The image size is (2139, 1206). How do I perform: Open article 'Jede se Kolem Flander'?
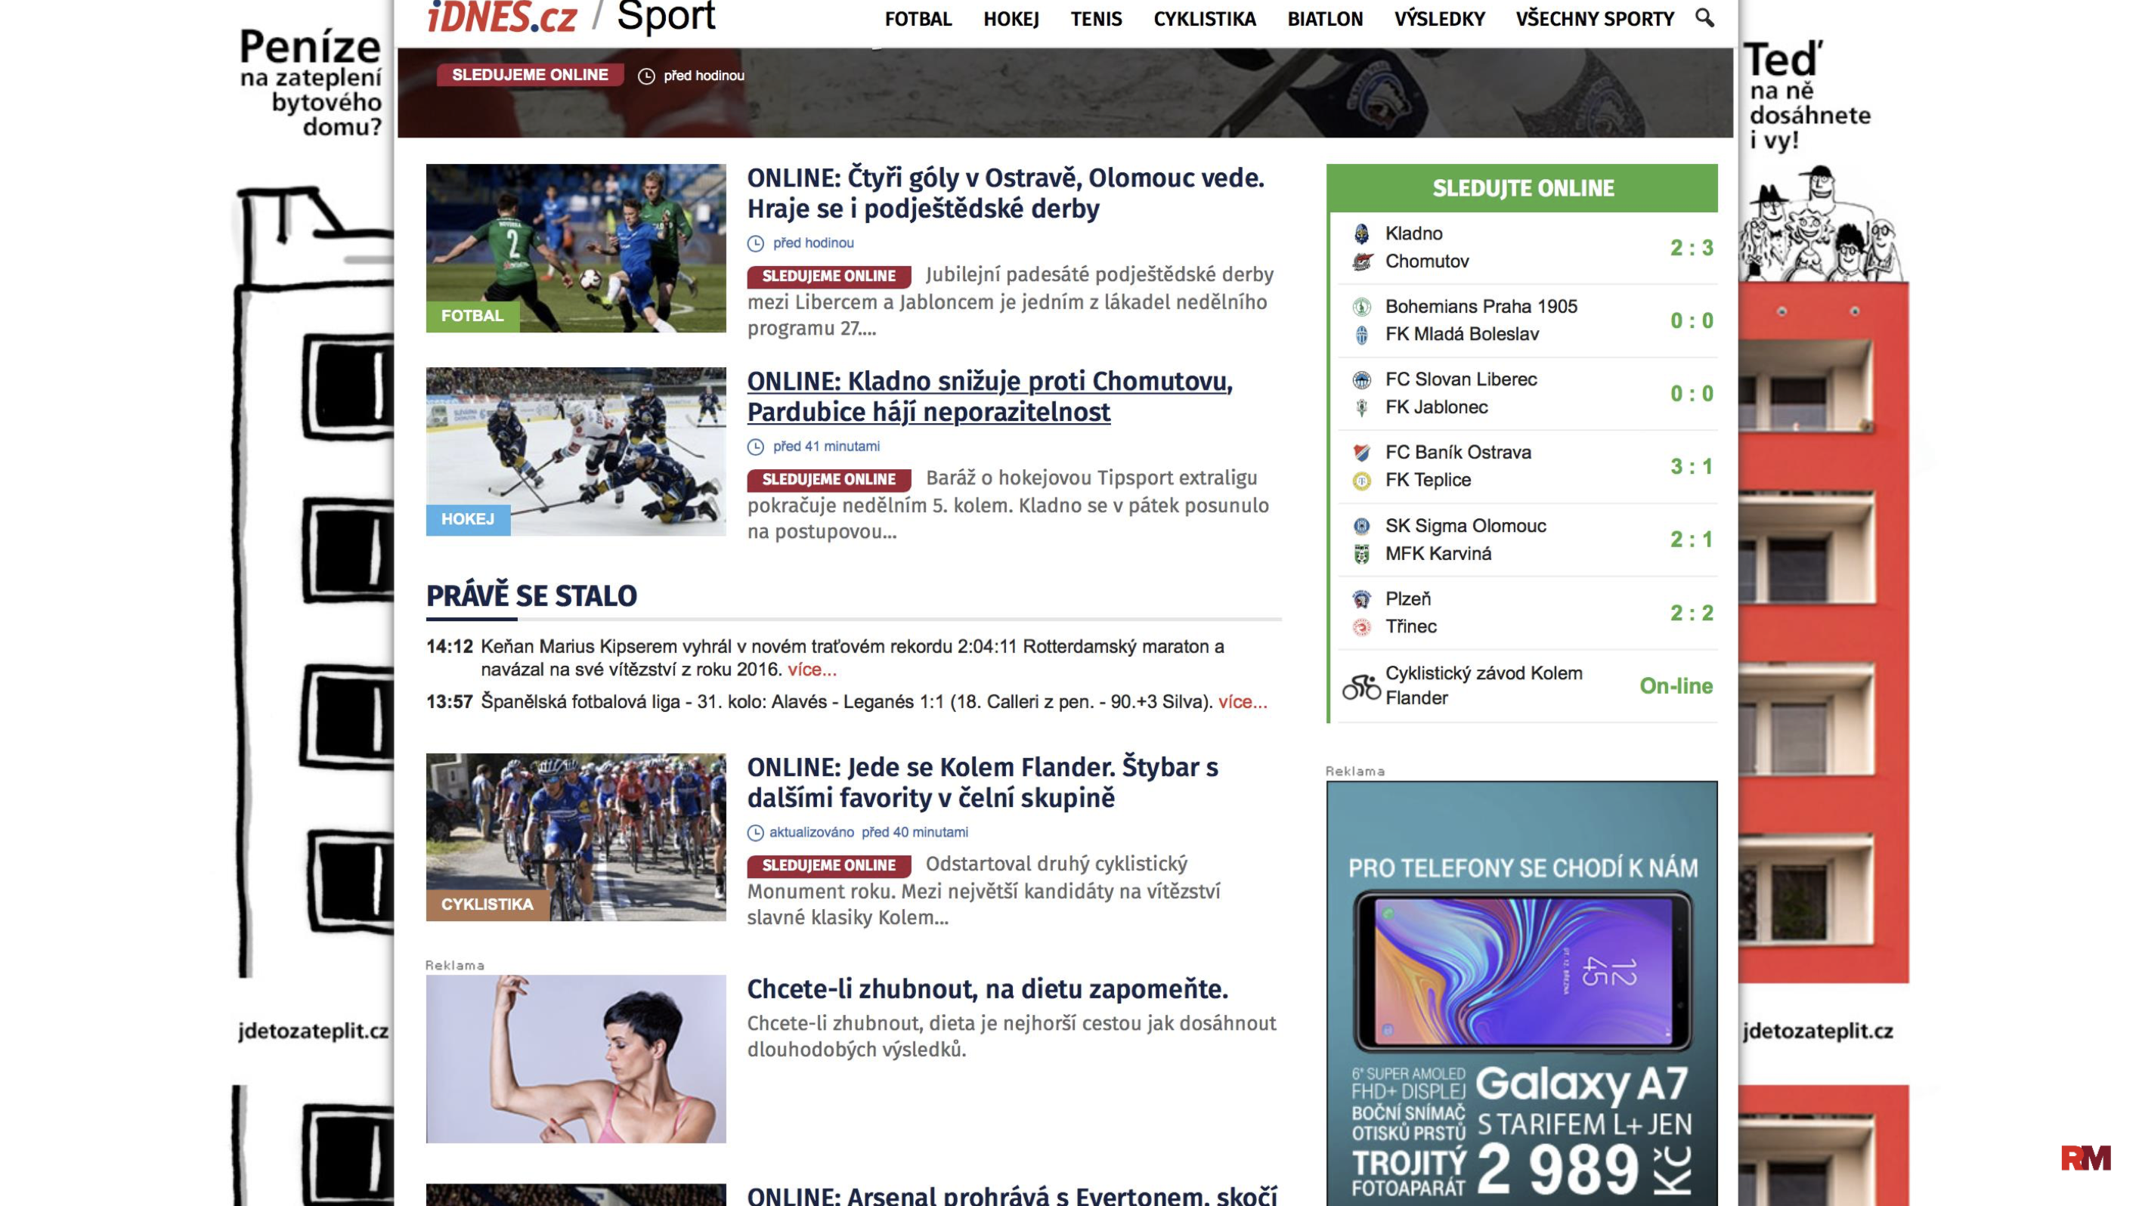point(983,783)
